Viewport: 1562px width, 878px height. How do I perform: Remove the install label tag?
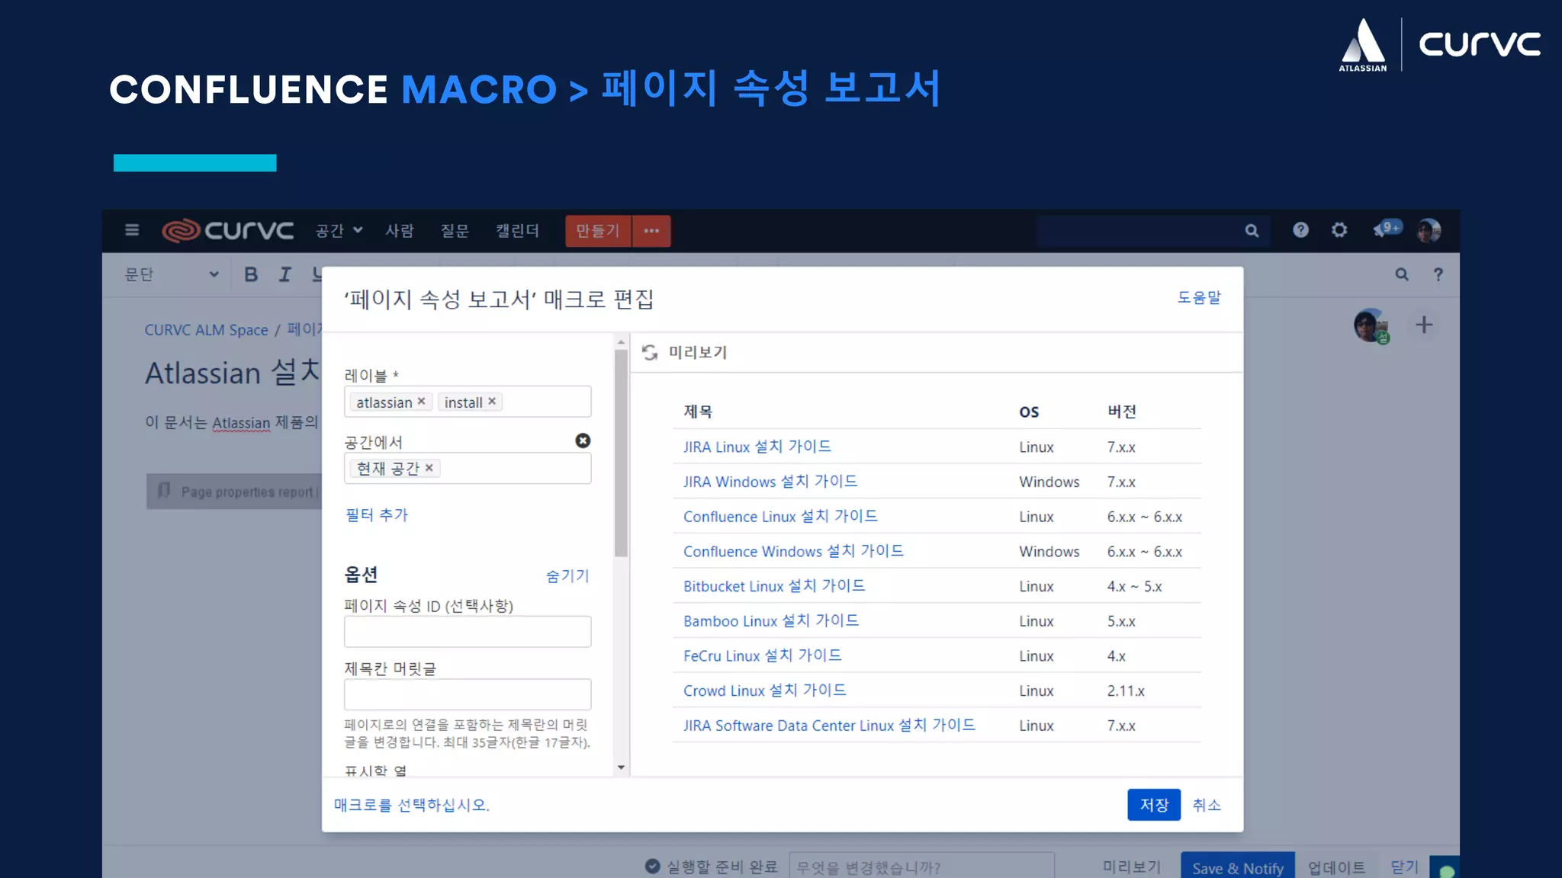[x=492, y=401]
